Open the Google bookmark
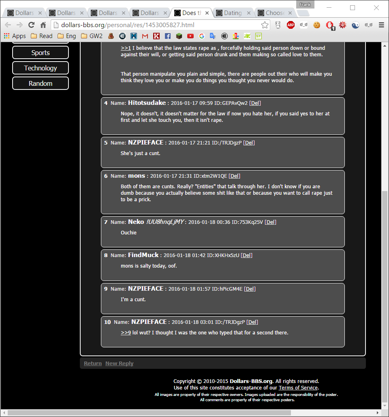The image size is (389, 417). click(201, 36)
